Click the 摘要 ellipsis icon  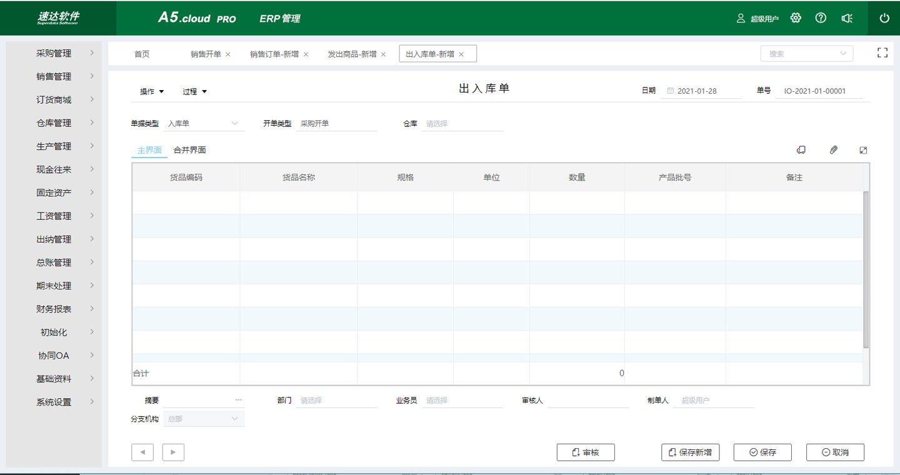238,400
